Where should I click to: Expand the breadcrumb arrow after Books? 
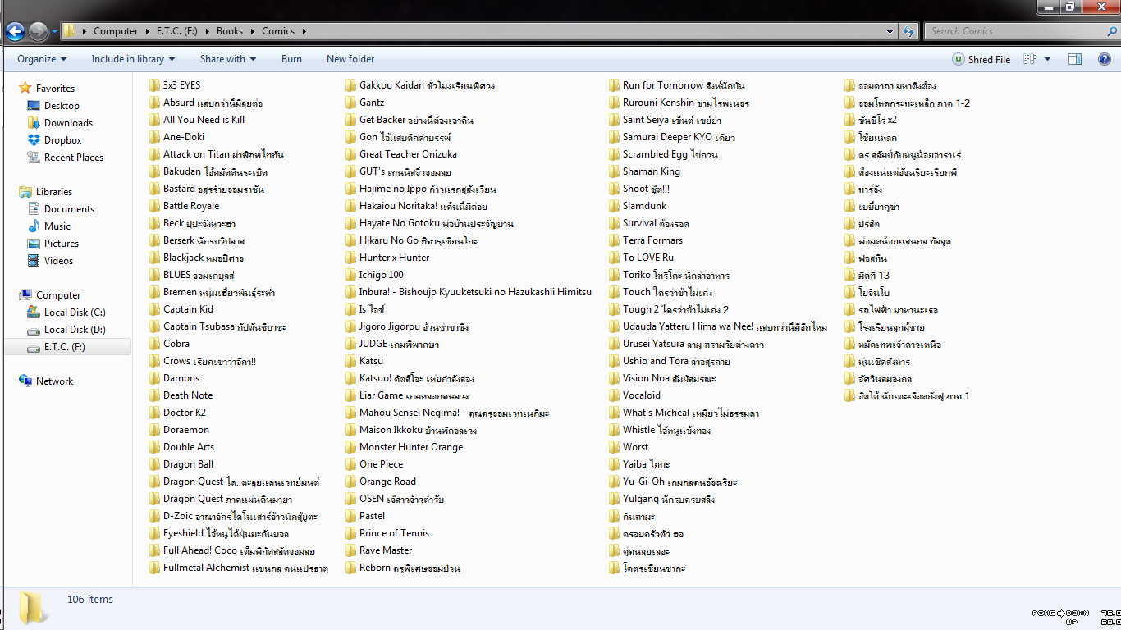click(252, 31)
